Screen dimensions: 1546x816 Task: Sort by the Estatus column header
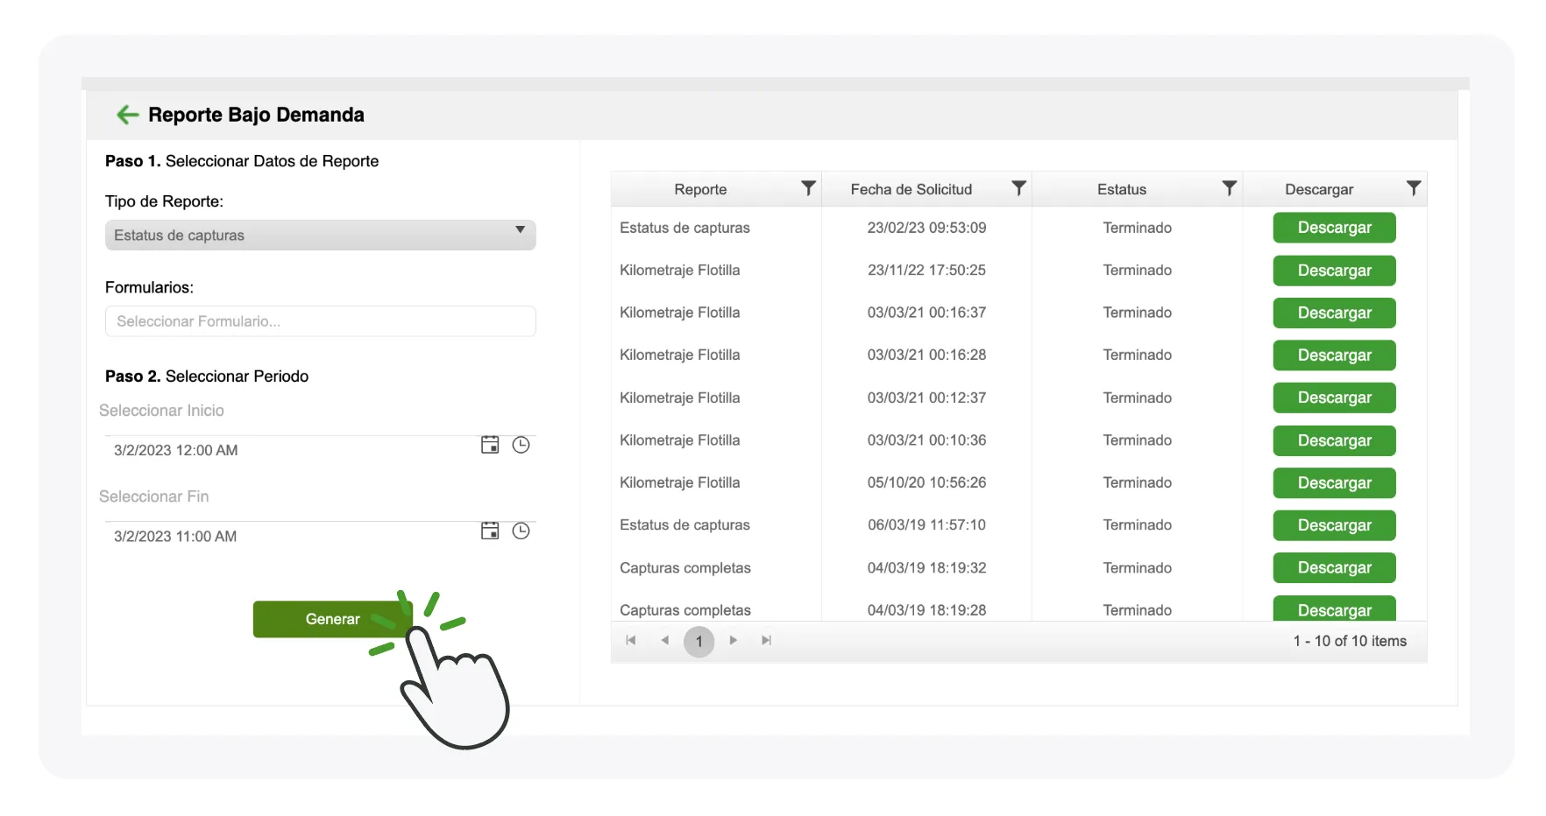tap(1122, 189)
